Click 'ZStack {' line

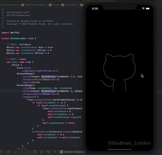point(17,65)
